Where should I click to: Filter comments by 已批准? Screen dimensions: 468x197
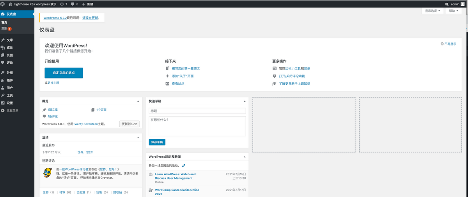click(x=81, y=192)
